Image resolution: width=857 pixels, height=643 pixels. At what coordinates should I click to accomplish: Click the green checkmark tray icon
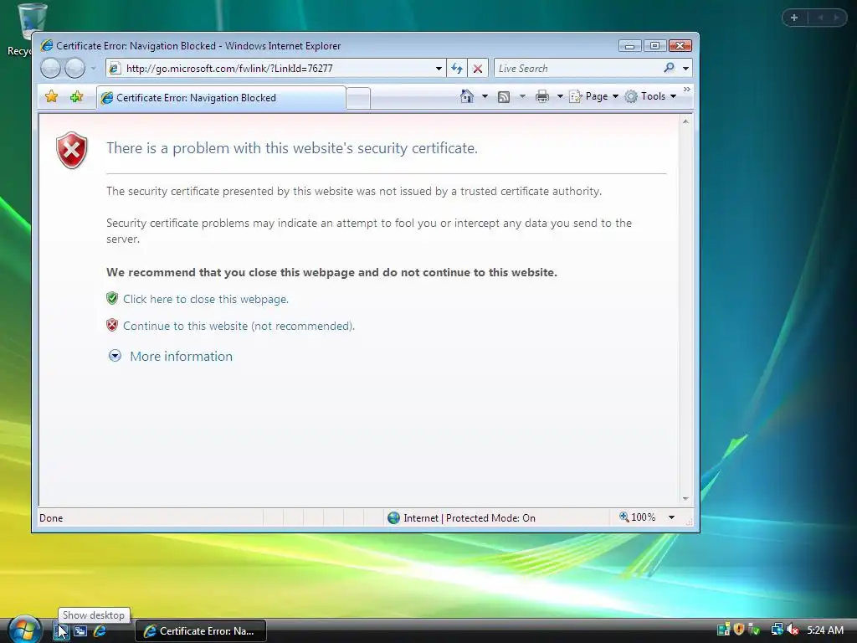click(754, 630)
